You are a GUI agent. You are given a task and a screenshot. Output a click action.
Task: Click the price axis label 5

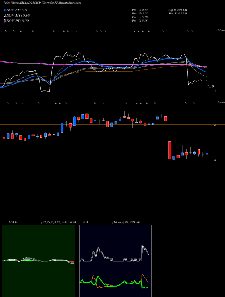tap(215, 160)
